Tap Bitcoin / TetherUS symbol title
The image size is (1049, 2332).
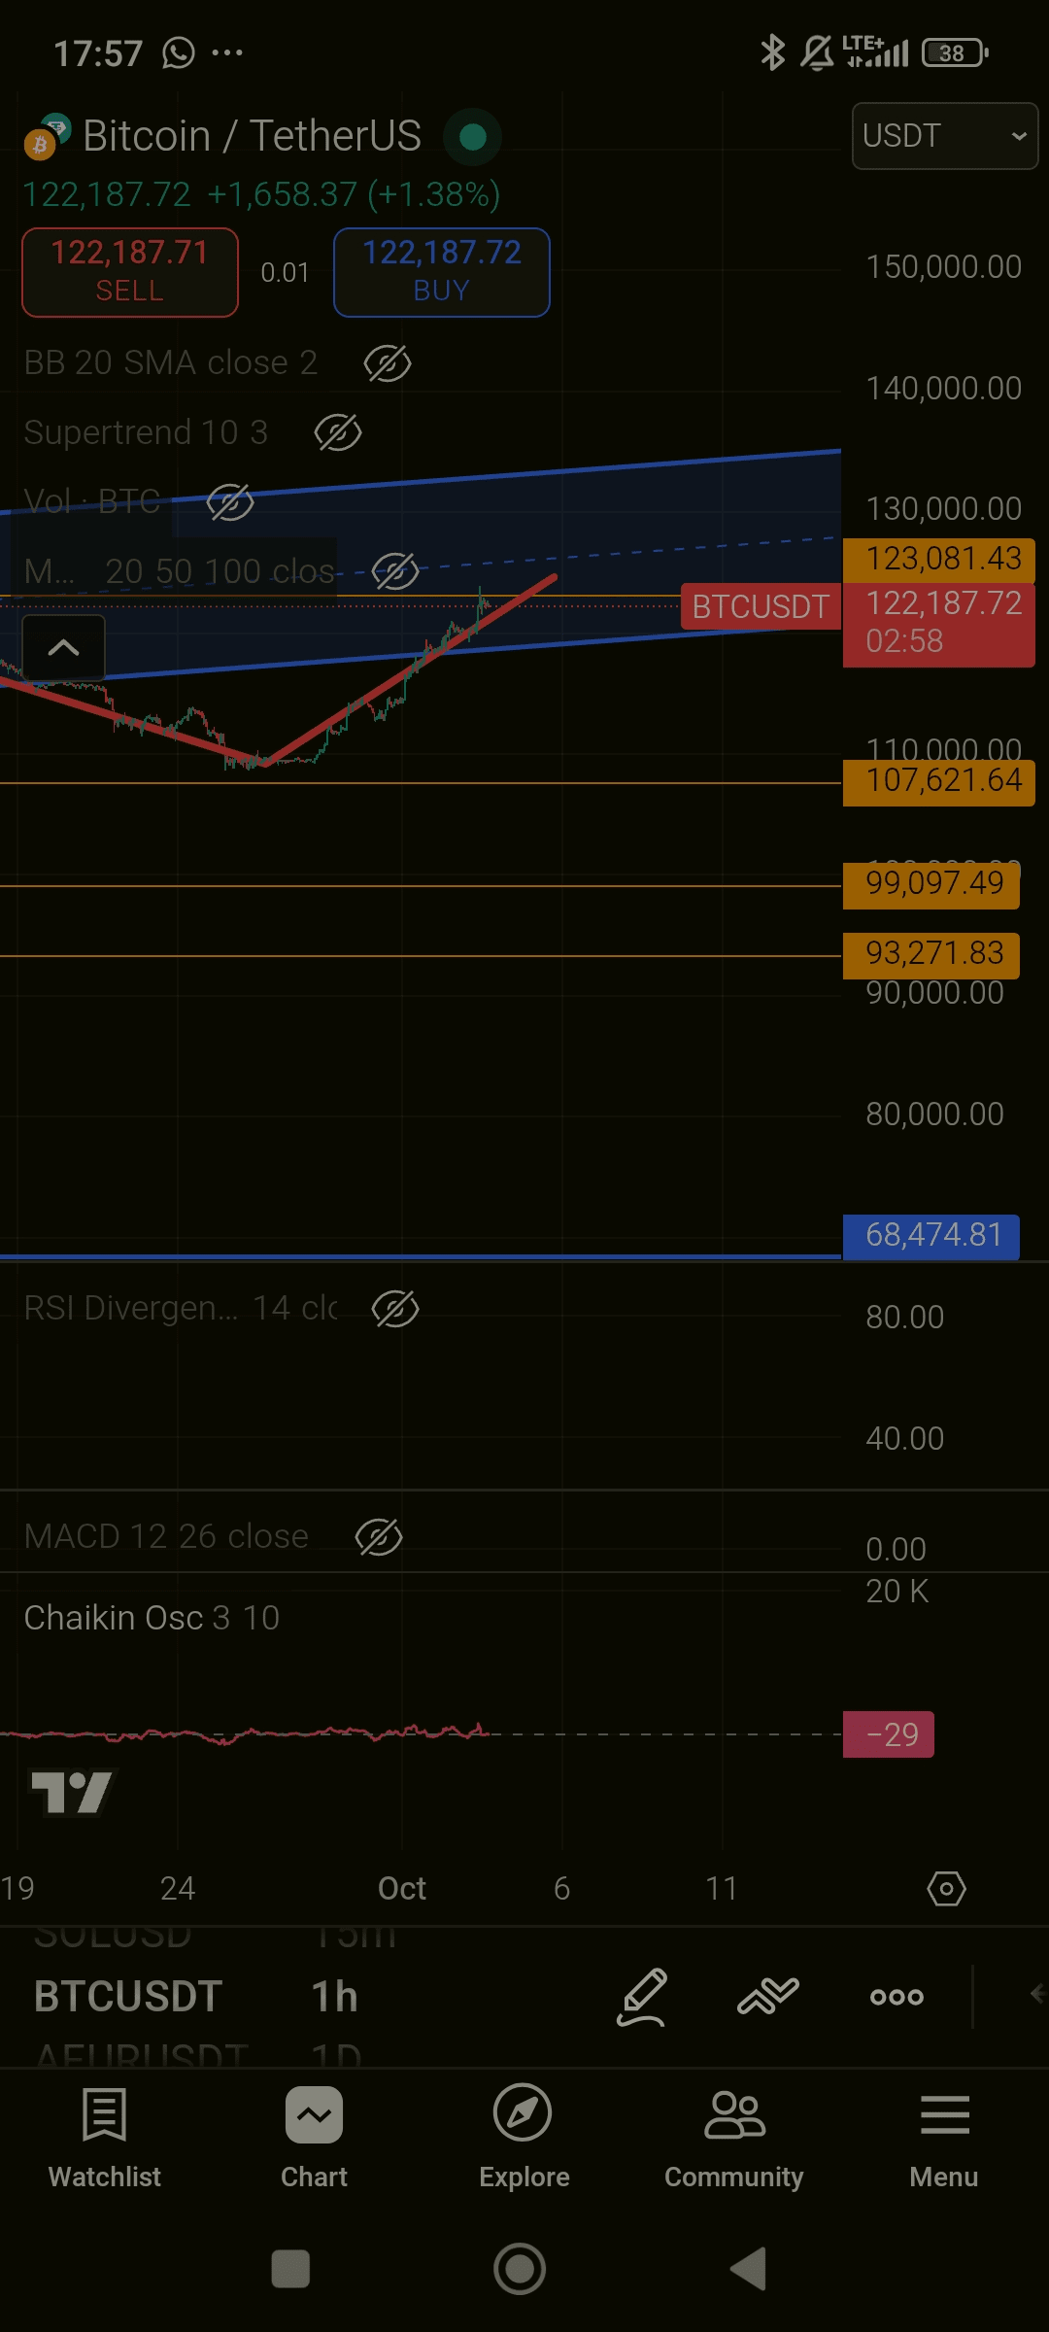[252, 136]
